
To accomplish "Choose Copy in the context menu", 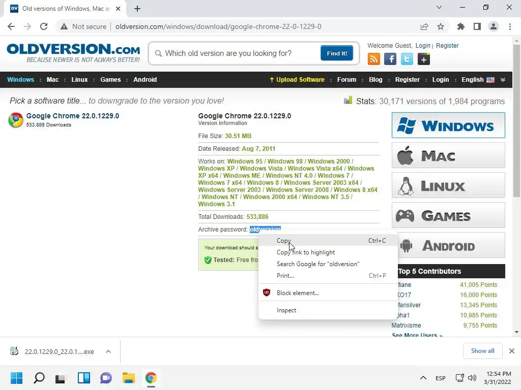I will [328, 241].
